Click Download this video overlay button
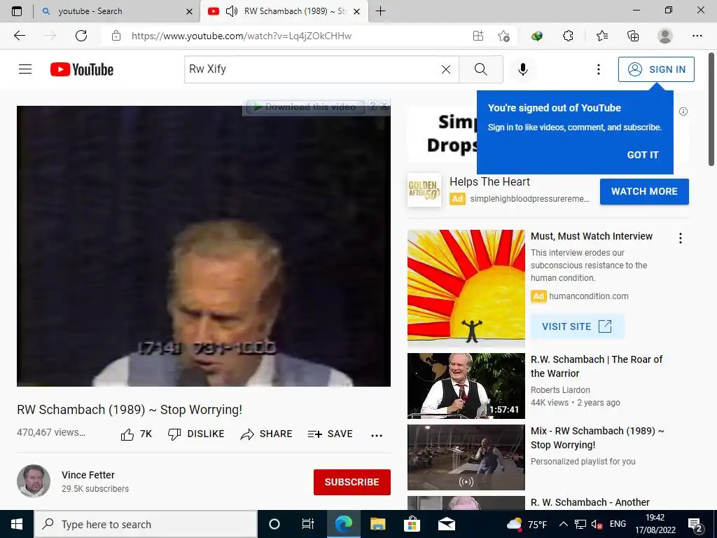 pos(305,106)
